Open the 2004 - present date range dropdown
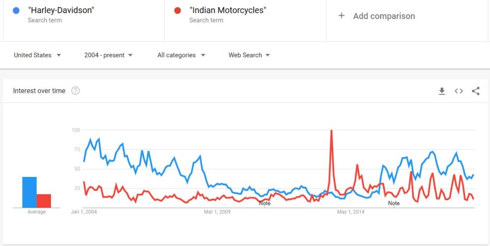Image resolution: width=490 pixels, height=246 pixels. click(x=108, y=55)
